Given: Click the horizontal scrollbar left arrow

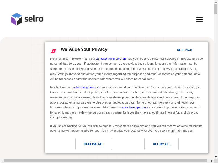Looking at the screenshot, I should [2, 161].
